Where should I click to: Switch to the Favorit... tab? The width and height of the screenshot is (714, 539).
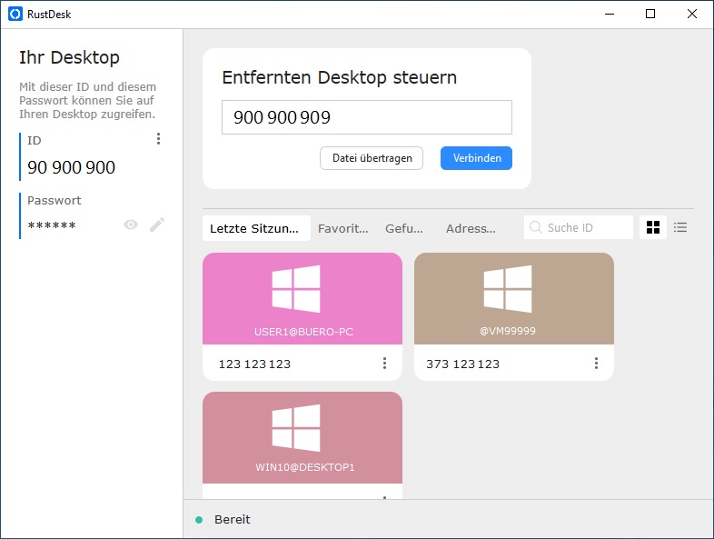(x=342, y=228)
